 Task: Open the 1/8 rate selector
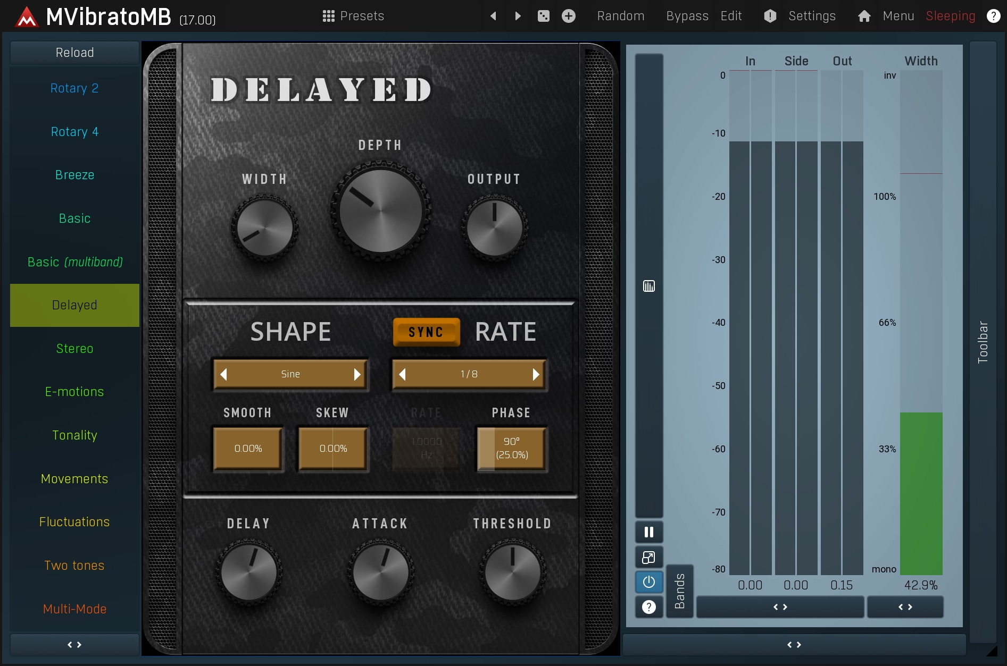tap(469, 374)
